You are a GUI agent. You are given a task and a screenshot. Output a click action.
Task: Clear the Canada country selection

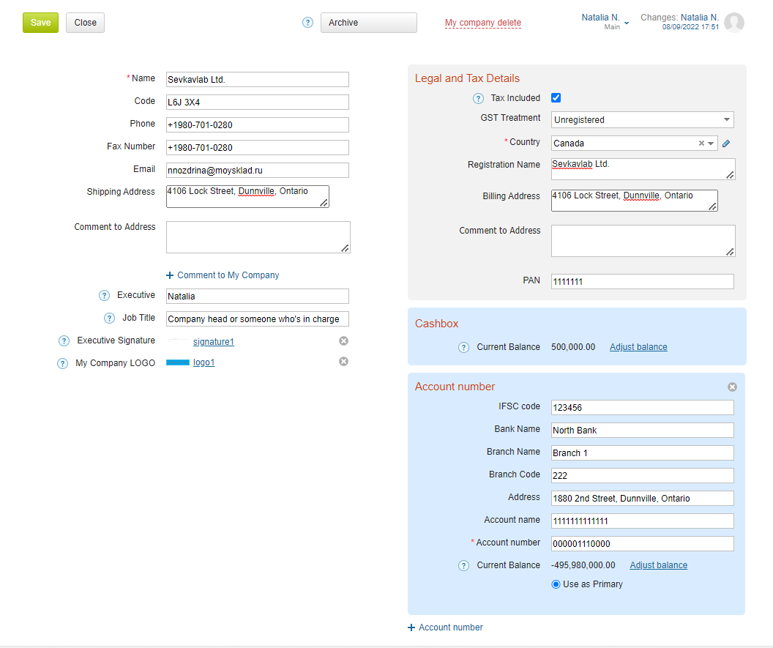click(701, 144)
